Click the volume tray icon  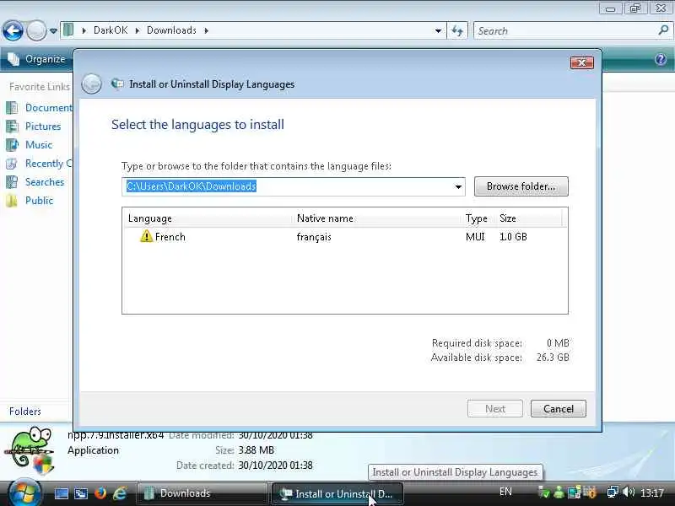(629, 492)
